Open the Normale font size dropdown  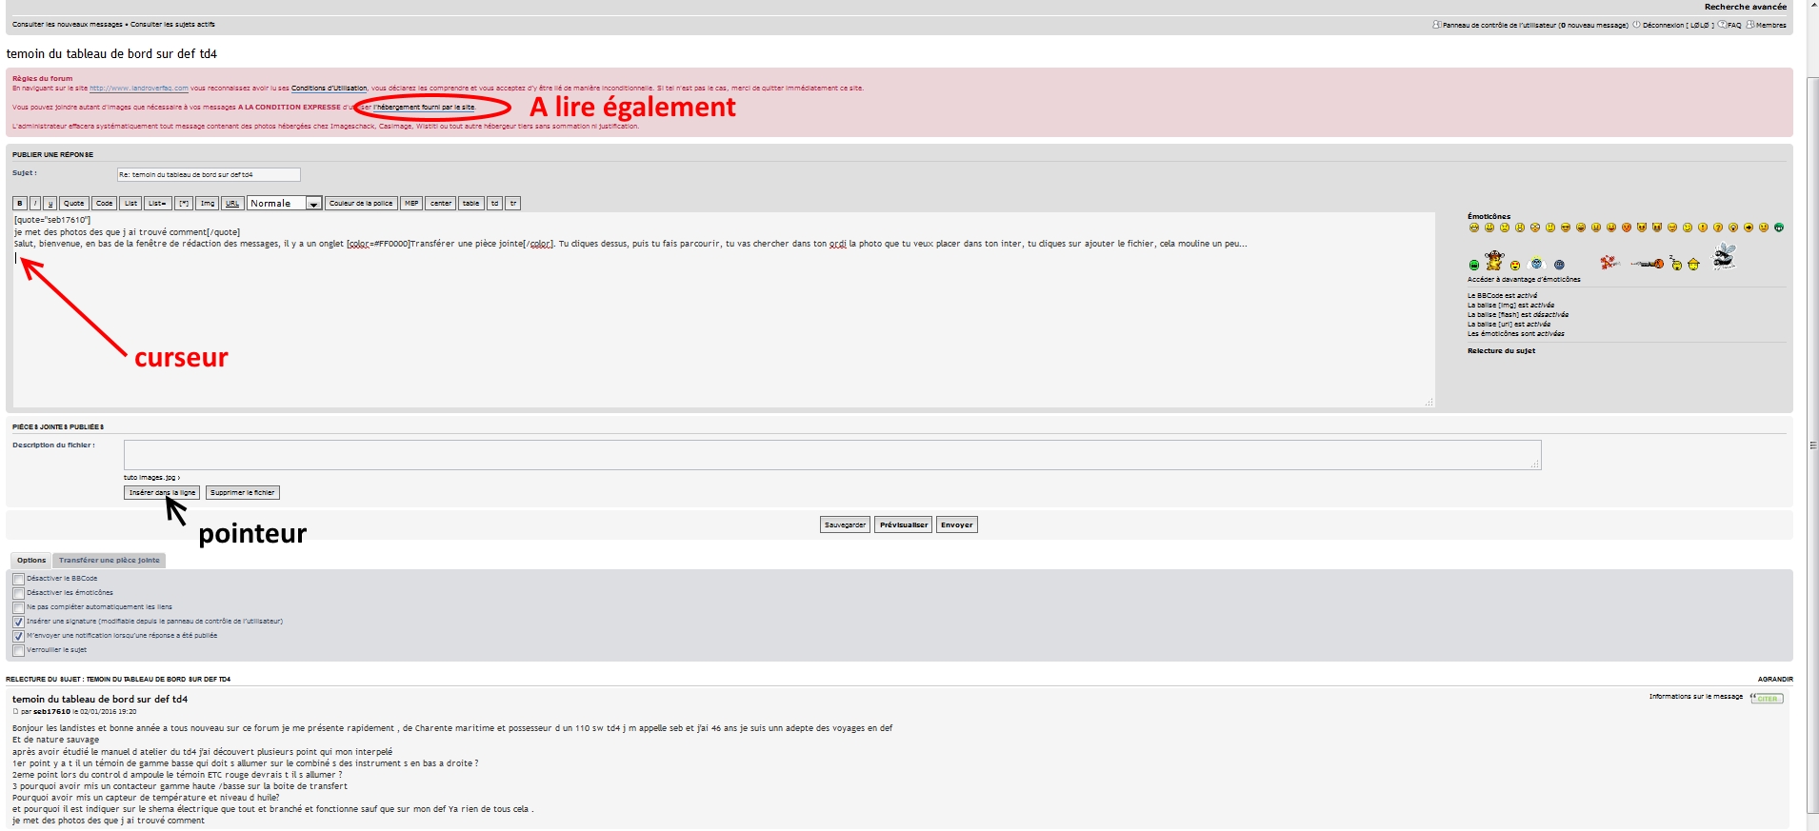[284, 204]
